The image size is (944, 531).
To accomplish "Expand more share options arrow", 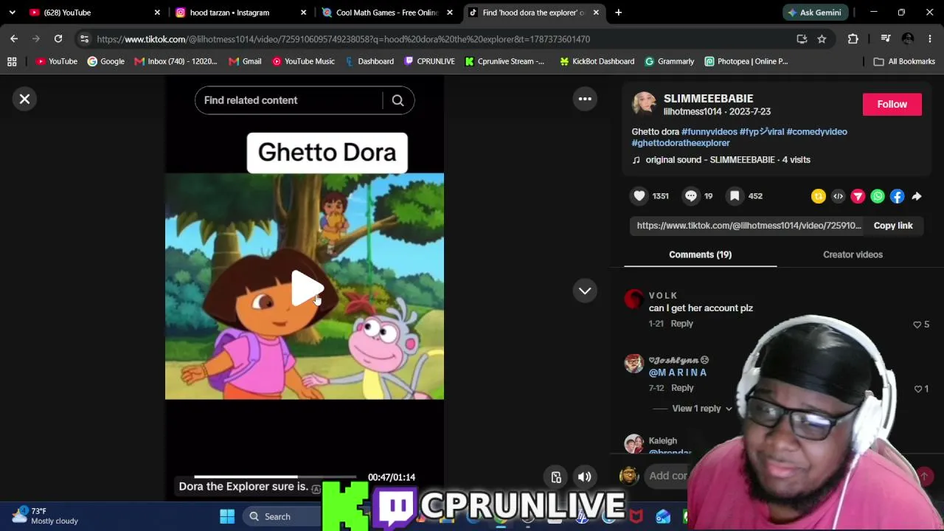I will [x=917, y=196].
